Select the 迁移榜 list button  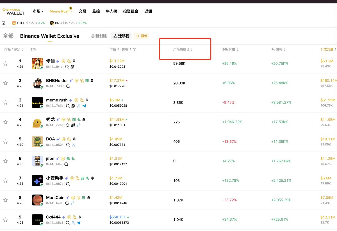(x=122, y=36)
